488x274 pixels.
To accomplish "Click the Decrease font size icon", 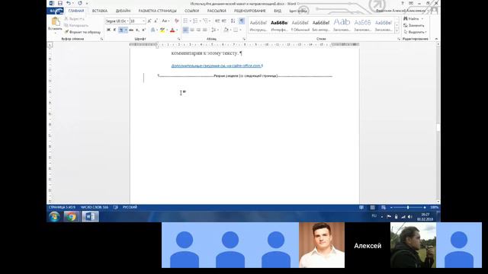I will (156, 21).
